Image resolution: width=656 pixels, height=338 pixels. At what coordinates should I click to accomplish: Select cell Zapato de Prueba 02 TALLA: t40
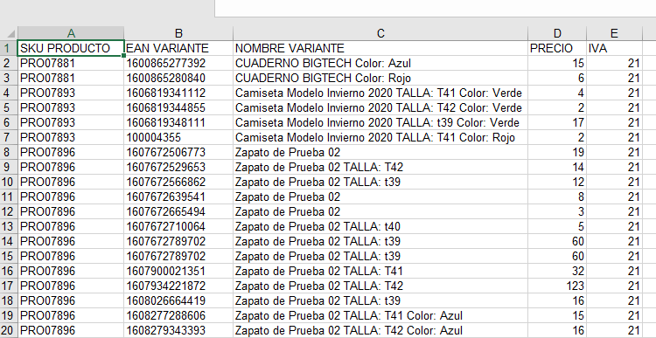pos(380,226)
